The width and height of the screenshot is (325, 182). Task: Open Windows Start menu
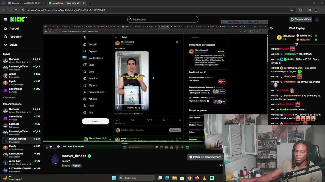[114, 178]
